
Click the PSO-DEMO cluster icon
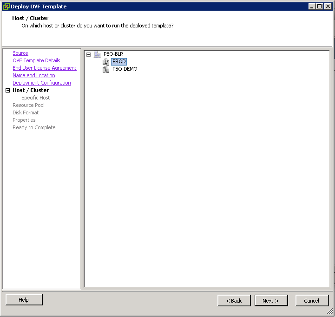coord(106,69)
